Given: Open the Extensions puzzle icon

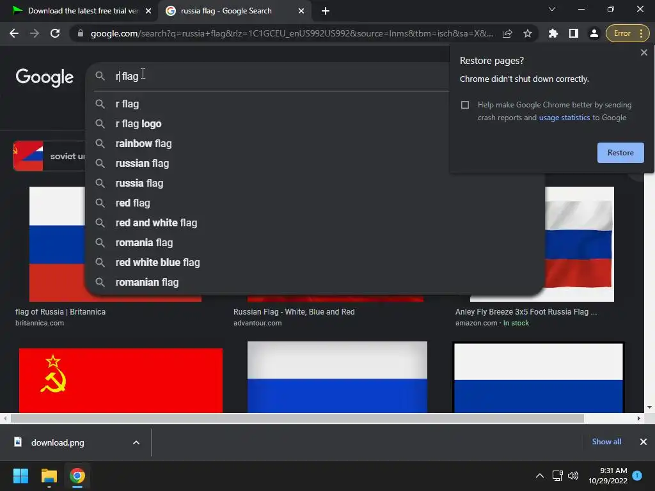Looking at the screenshot, I should tap(553, 33).
